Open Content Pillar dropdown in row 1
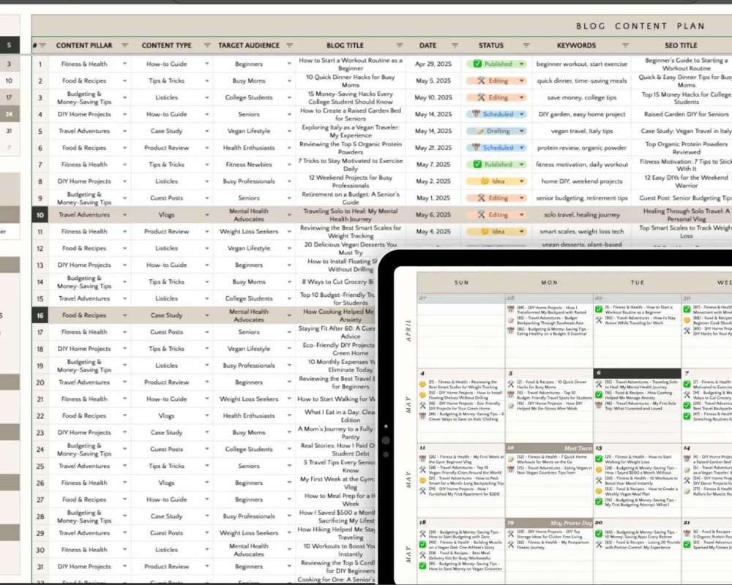The image size is (732, 585). click(x=124, y=64)
